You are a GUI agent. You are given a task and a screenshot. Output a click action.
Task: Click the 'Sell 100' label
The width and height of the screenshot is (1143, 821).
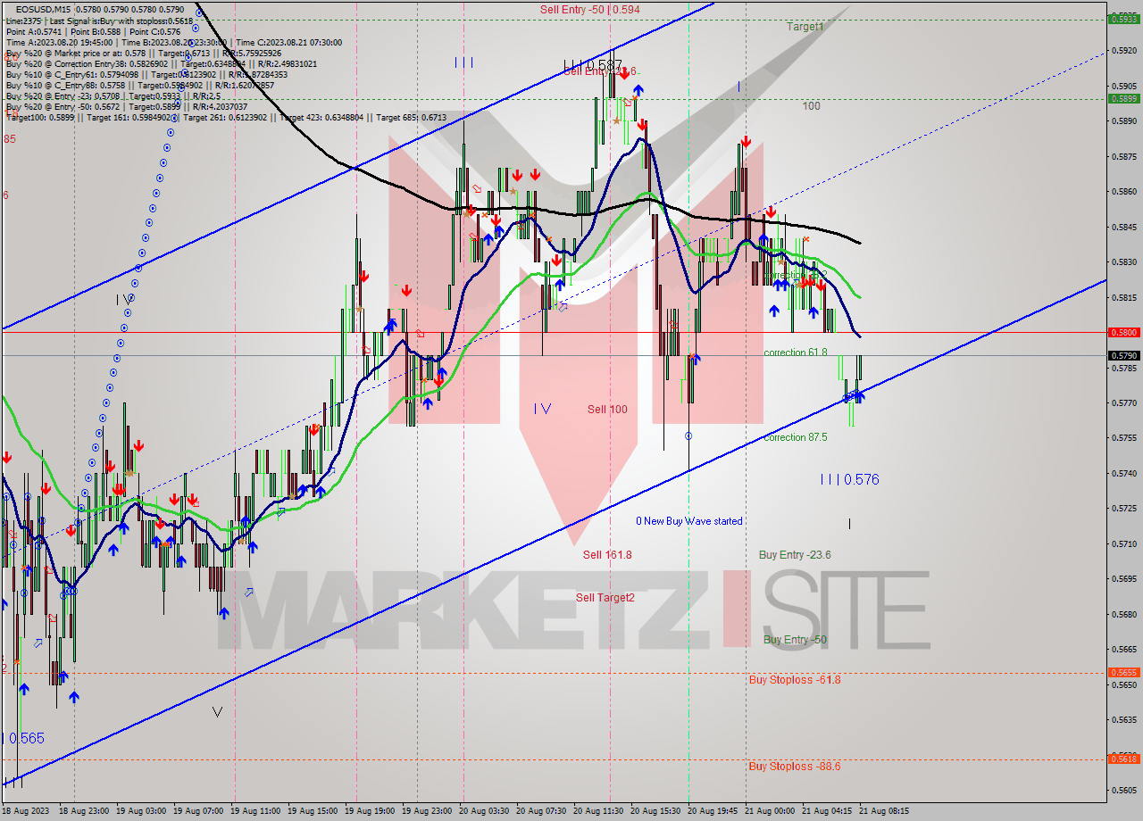(607, 410)
